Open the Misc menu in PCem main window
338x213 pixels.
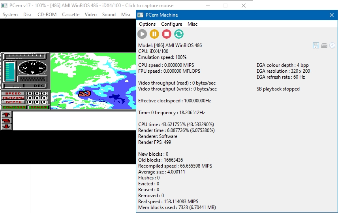[x=126, y=15]
